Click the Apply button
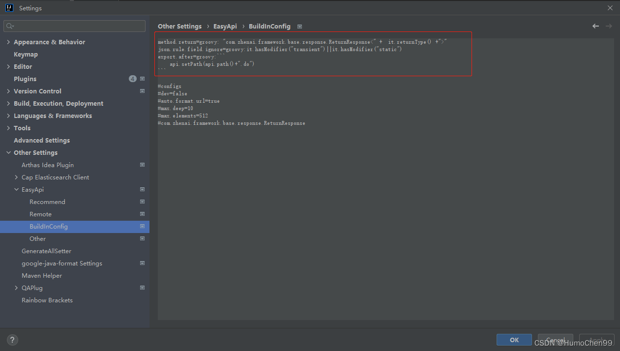 tap(596, 340)
